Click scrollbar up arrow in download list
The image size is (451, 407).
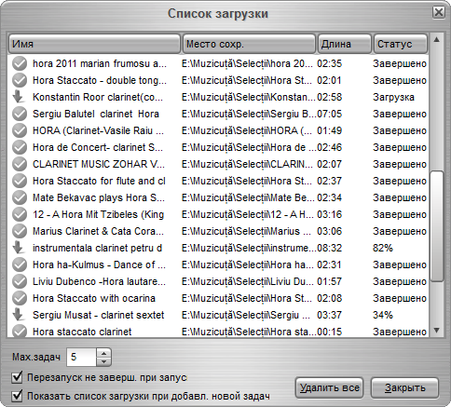(436, 40)
